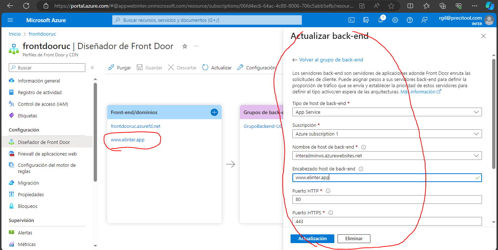Click Guardar in the toolbar
Screen dimensions: 498x250
tap(149, 68)
